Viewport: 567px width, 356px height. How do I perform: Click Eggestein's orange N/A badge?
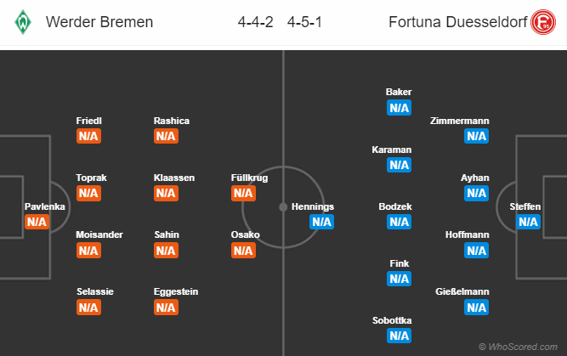point(166,308)
